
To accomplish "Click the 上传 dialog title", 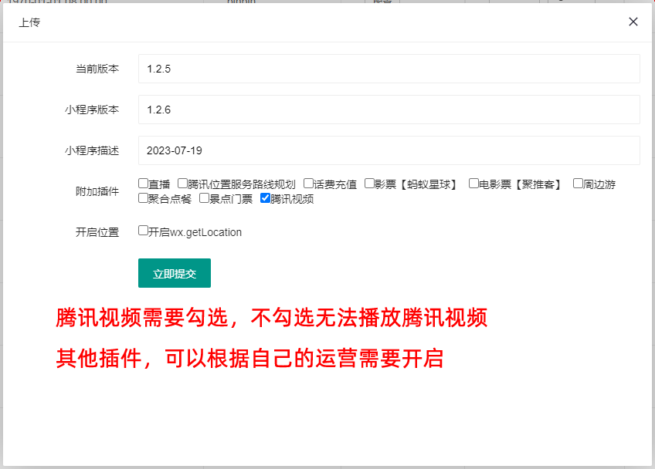I will (29, 22).
